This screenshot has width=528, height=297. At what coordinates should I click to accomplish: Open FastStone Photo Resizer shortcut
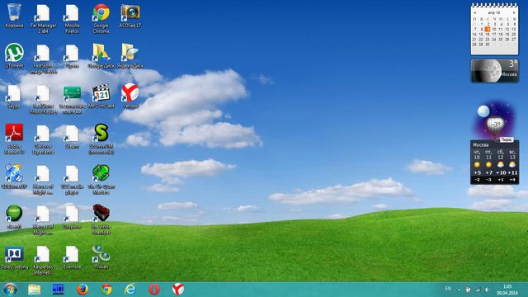[43, 99]
